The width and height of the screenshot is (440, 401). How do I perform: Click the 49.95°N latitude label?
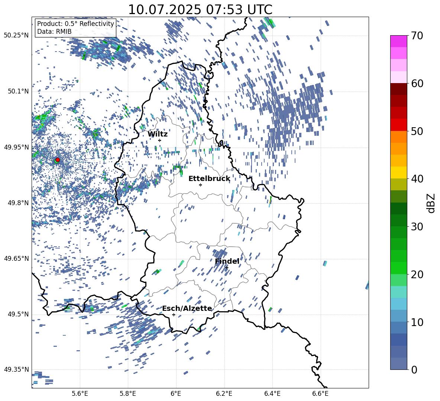(16, 147)
